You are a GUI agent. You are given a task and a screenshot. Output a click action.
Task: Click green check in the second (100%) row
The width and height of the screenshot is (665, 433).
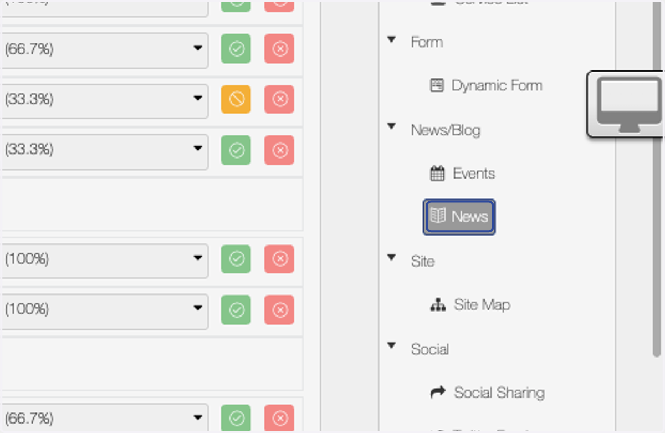[x=236, y=309]
